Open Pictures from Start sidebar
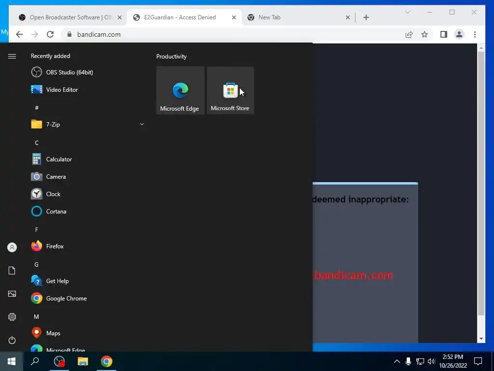 point(12,294)
